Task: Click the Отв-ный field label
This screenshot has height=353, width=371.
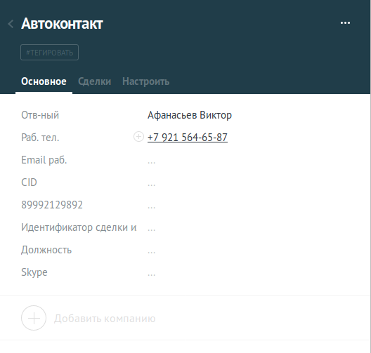Action: (40, 115)
